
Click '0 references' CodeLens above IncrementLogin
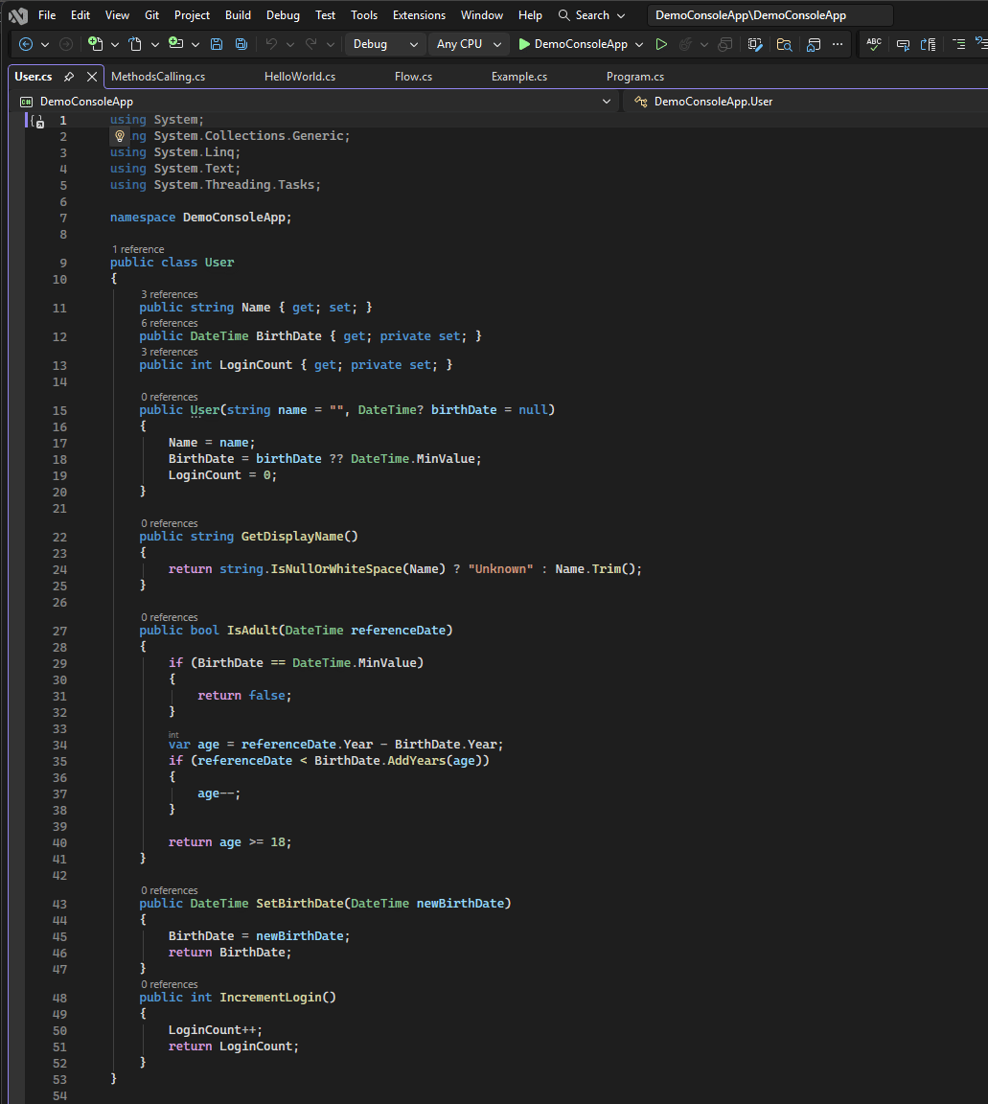click(x=169, y=984)
